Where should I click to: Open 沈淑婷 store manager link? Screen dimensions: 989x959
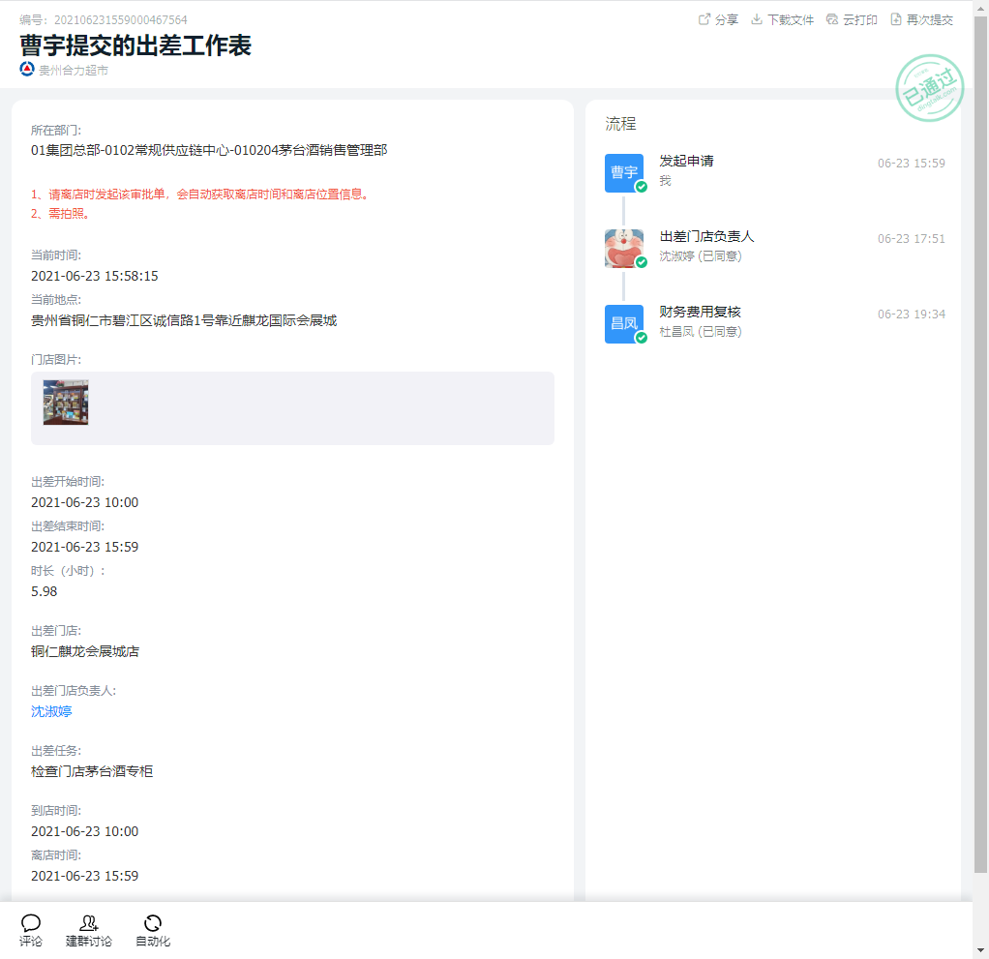pyautogui.click(x=51, y=711)
